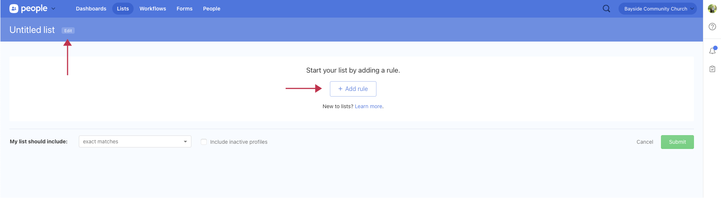
Task: Open the Bayside Community Church dropdown
Action: pos(657,9)
